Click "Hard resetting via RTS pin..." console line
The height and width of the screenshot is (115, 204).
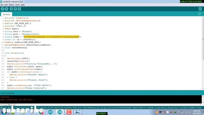coord(18,100)
